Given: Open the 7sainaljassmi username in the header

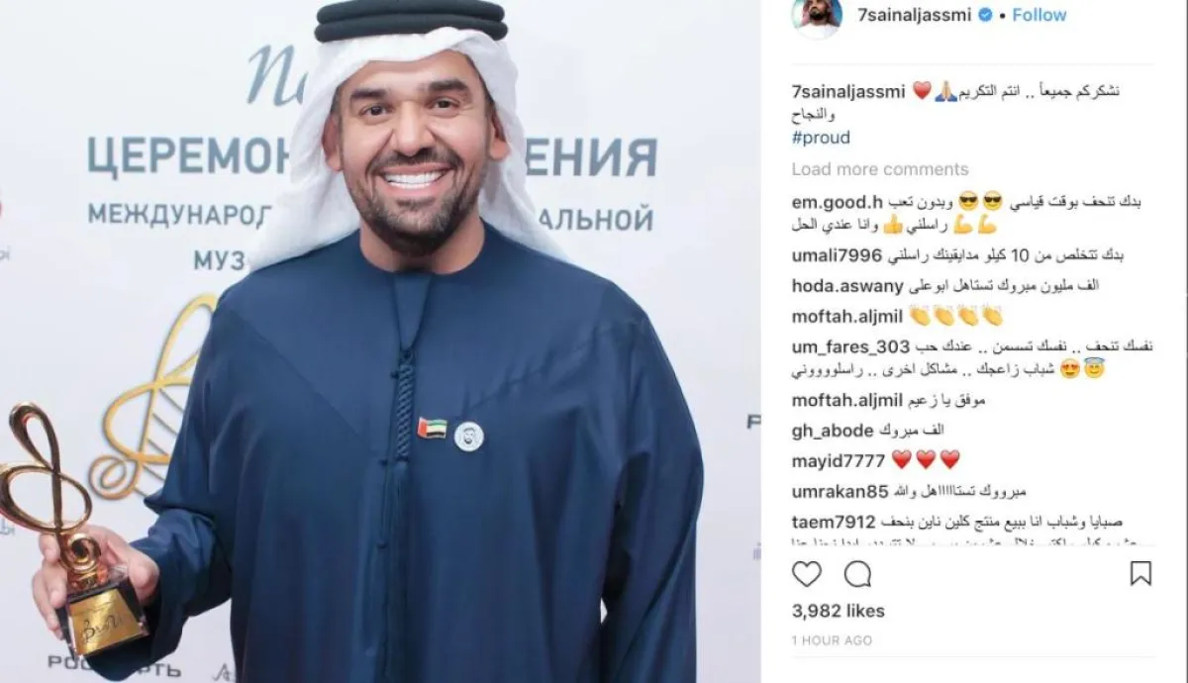Looking at the screenshot, I should click(x=913, y=15).
